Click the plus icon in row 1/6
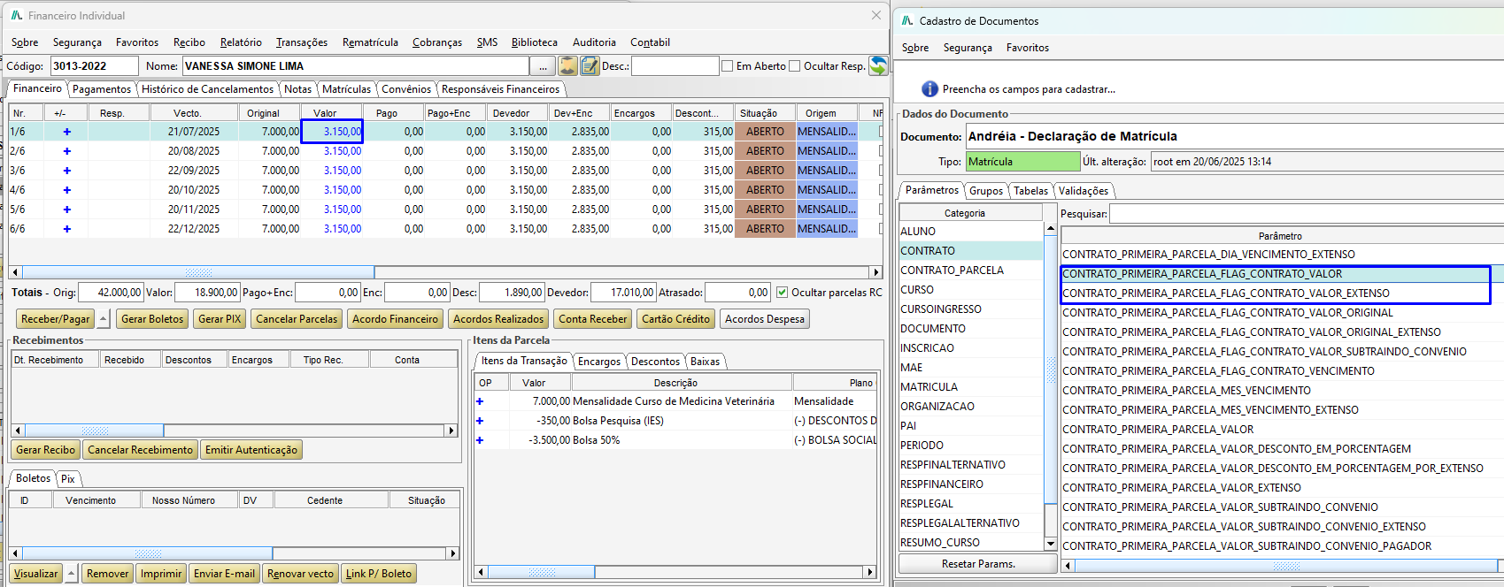This screenshot has height=587, width=1504. click(66, 132)
